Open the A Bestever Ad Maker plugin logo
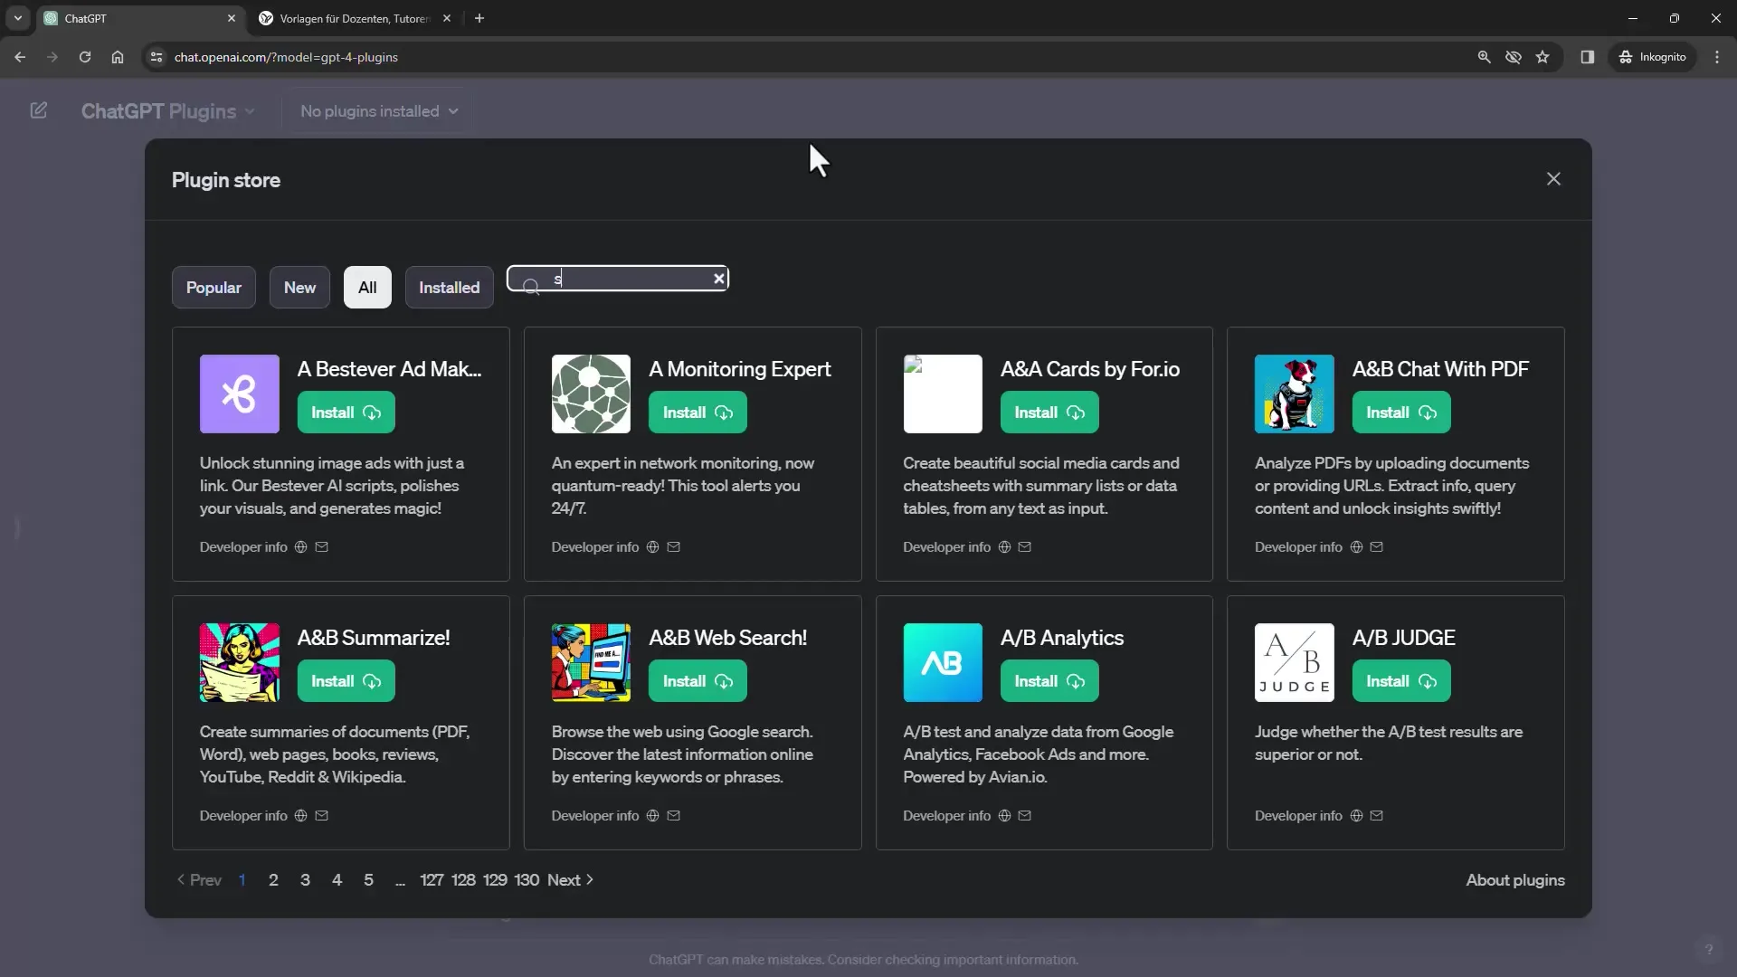Image resolution: width=1737 pixels, height=977 pixels. point(240,394)
